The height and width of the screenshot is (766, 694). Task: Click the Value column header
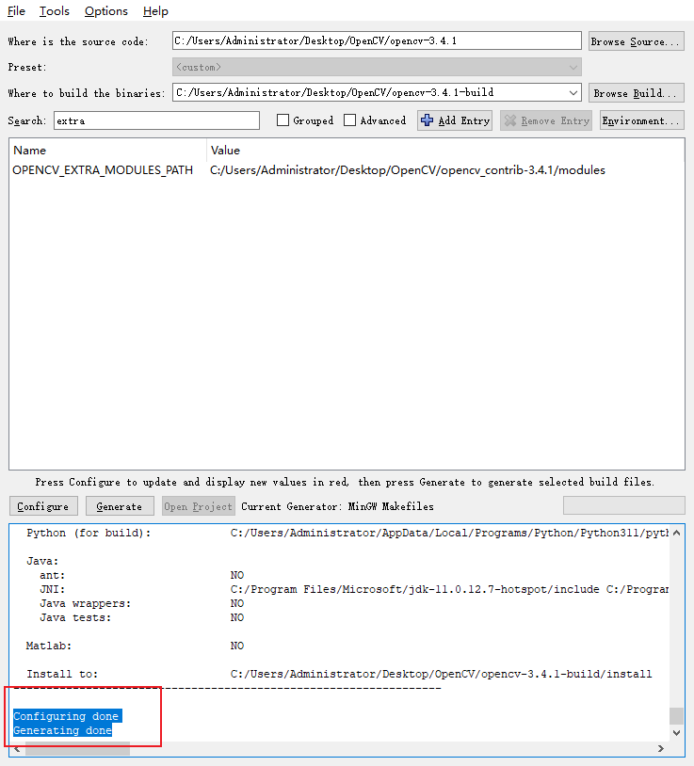point(445,151)
